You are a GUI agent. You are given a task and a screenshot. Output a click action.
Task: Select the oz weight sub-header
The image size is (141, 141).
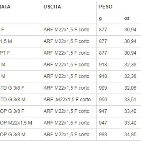pos(127,18)
